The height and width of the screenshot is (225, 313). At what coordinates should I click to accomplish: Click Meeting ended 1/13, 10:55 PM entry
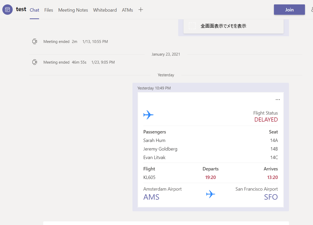[x=76, y=41]
